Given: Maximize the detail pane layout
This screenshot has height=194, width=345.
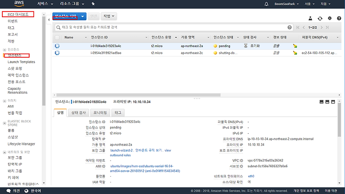Looking at the screenshot, I should pyautogui.click(x=333, y=102).
